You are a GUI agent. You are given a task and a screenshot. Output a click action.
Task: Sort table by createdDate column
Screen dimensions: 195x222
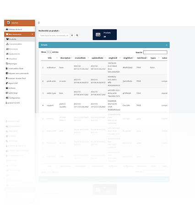(x=80, y=58)
